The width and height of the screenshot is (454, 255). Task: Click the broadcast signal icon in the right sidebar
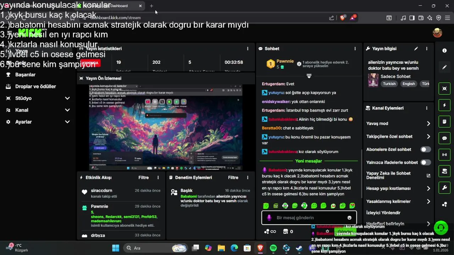(444, 155)
